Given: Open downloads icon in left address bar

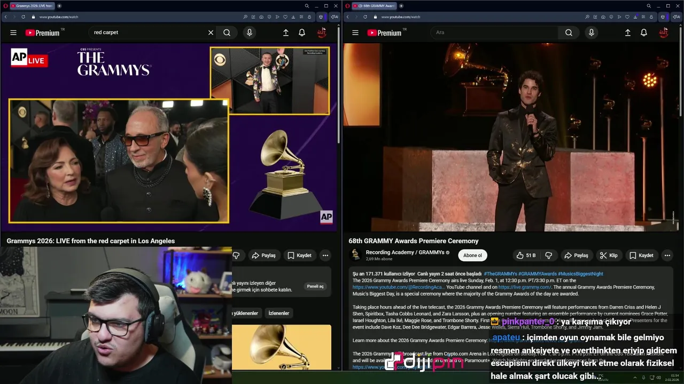Looking at the screenshot, I should [294, 17].
